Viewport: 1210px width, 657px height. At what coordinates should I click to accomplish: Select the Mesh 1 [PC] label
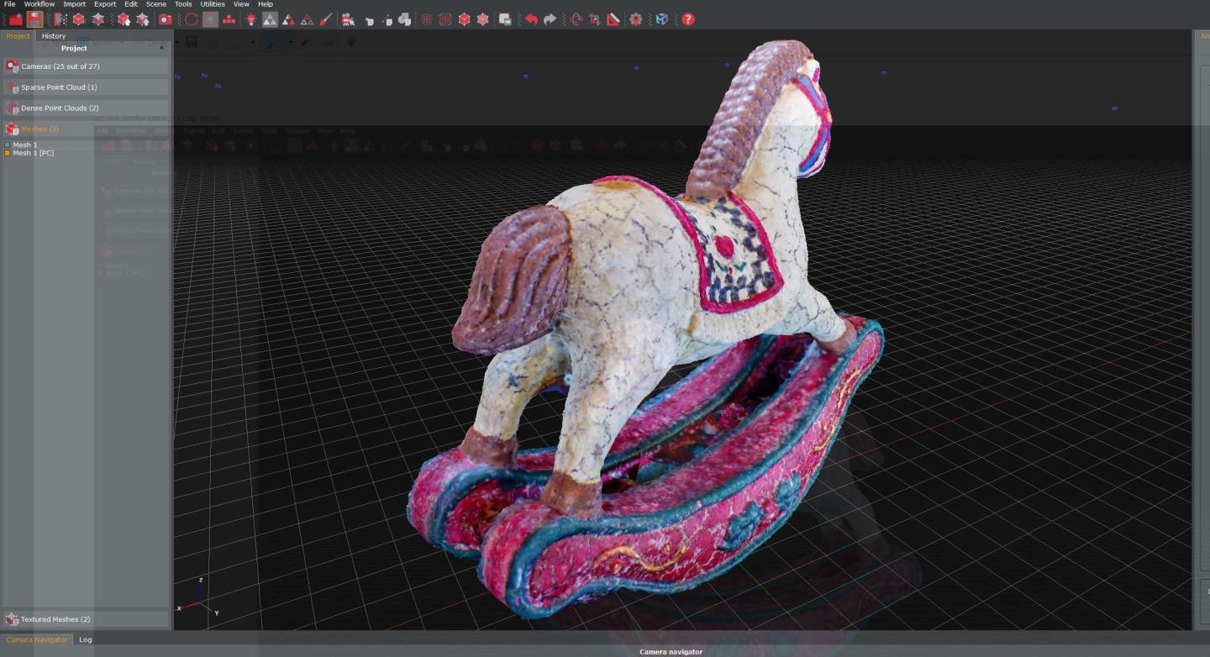[x=33, y=153]
